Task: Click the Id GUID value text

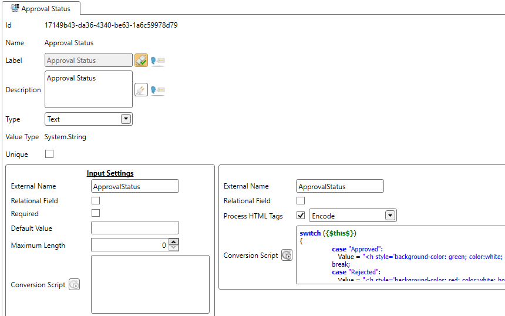Action: 111,25
